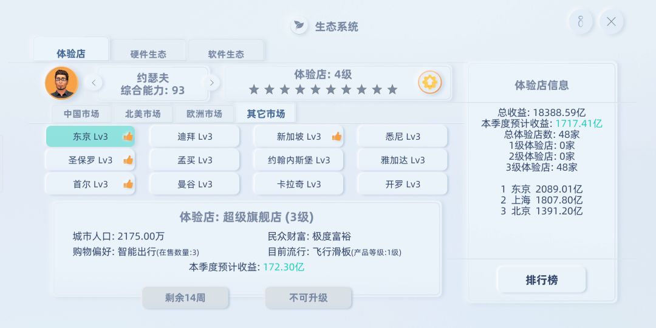656x328 pixels.
Task: Select the 迪拜 Lv3 store
Action: pos(195,137)
